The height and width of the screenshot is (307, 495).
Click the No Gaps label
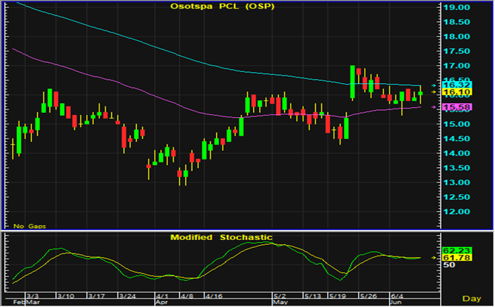pos(30,226)
